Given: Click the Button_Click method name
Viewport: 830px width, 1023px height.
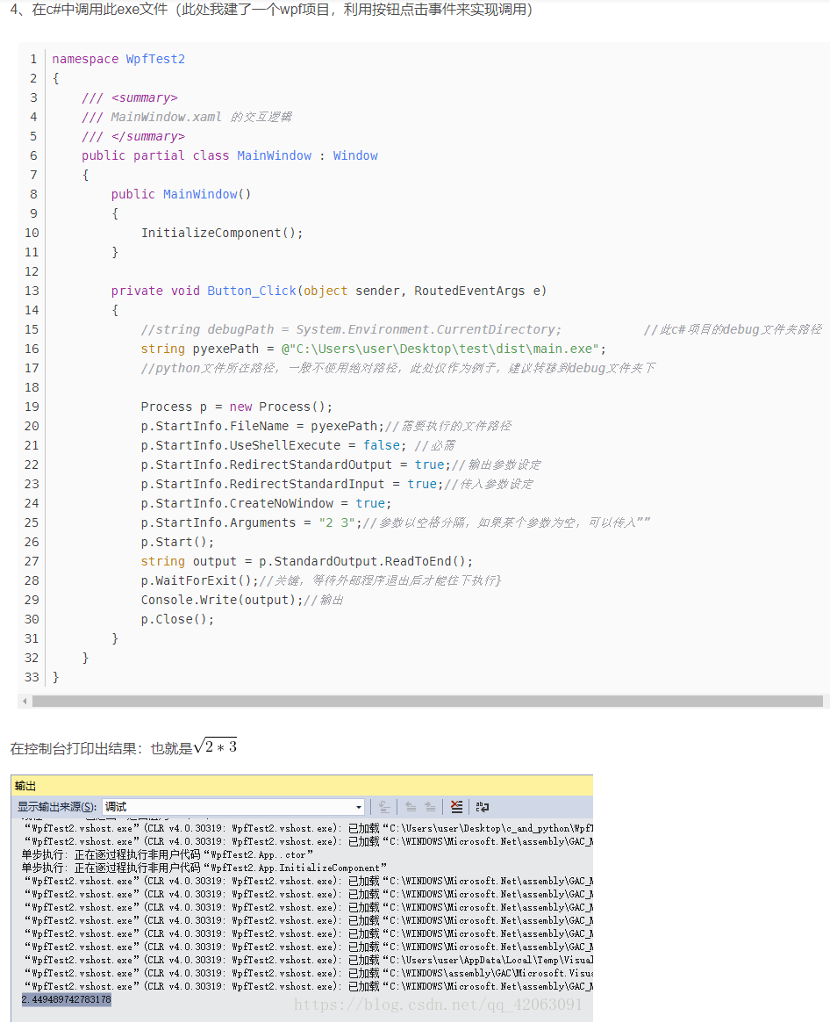Looking at the screenshot, I should [x=252, y=291].
